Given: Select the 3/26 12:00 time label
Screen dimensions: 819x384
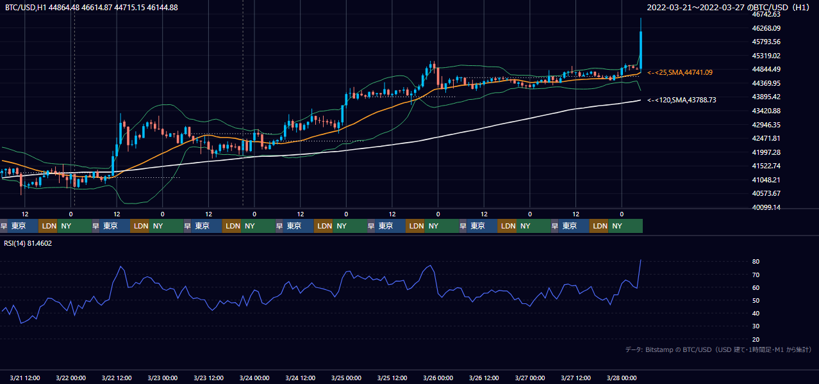Looking at the screenshot, I should 484,378.
